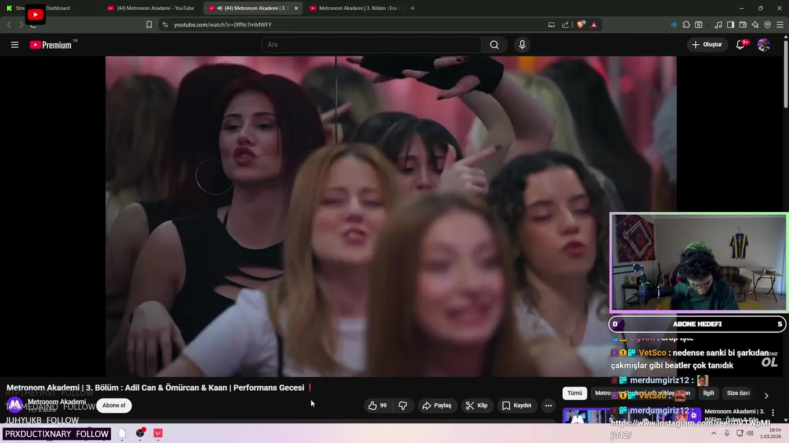
Task: Click the magnifier search button
Action: 494,45
